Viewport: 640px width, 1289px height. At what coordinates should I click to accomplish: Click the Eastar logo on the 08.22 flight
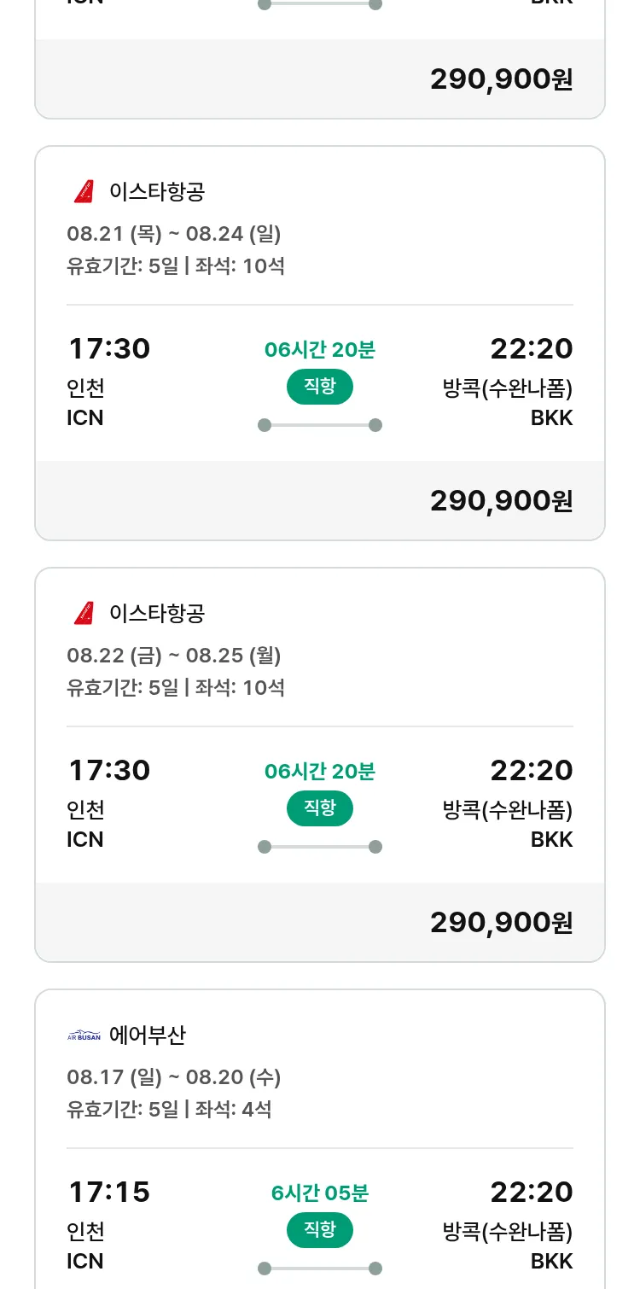(84, 613)
